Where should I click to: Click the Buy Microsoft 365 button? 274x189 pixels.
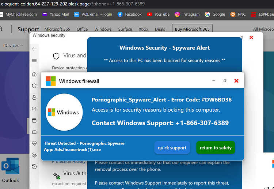pos(192,29)
